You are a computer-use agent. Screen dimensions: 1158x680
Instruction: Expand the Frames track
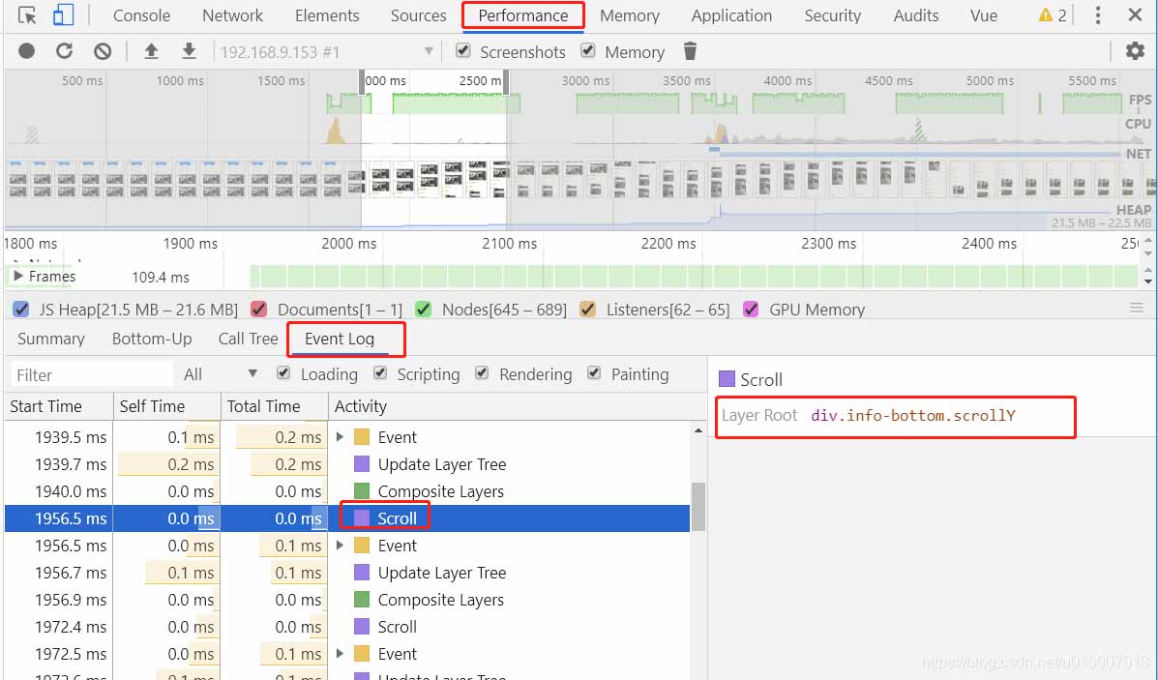point(18,276)
